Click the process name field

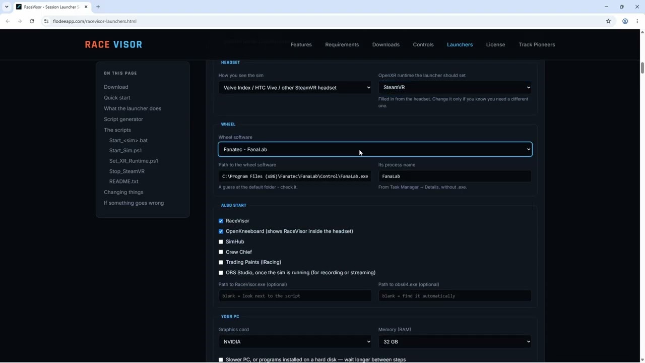[x=455, y=176]
